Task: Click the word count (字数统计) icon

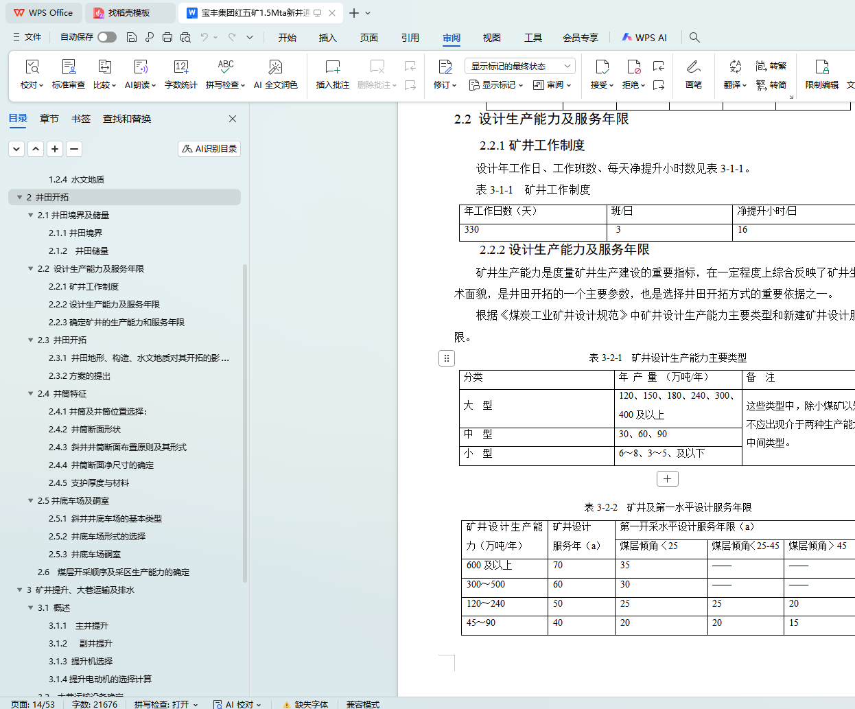Action: coord(180,67)
